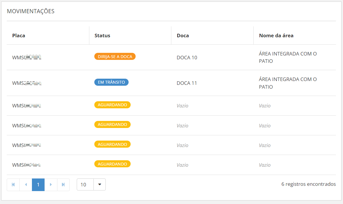Select the DOCA 10 cell
Image resolution: width=343 pixels, height=204 pixels.
pyautogui.click(x=187, y=58)
